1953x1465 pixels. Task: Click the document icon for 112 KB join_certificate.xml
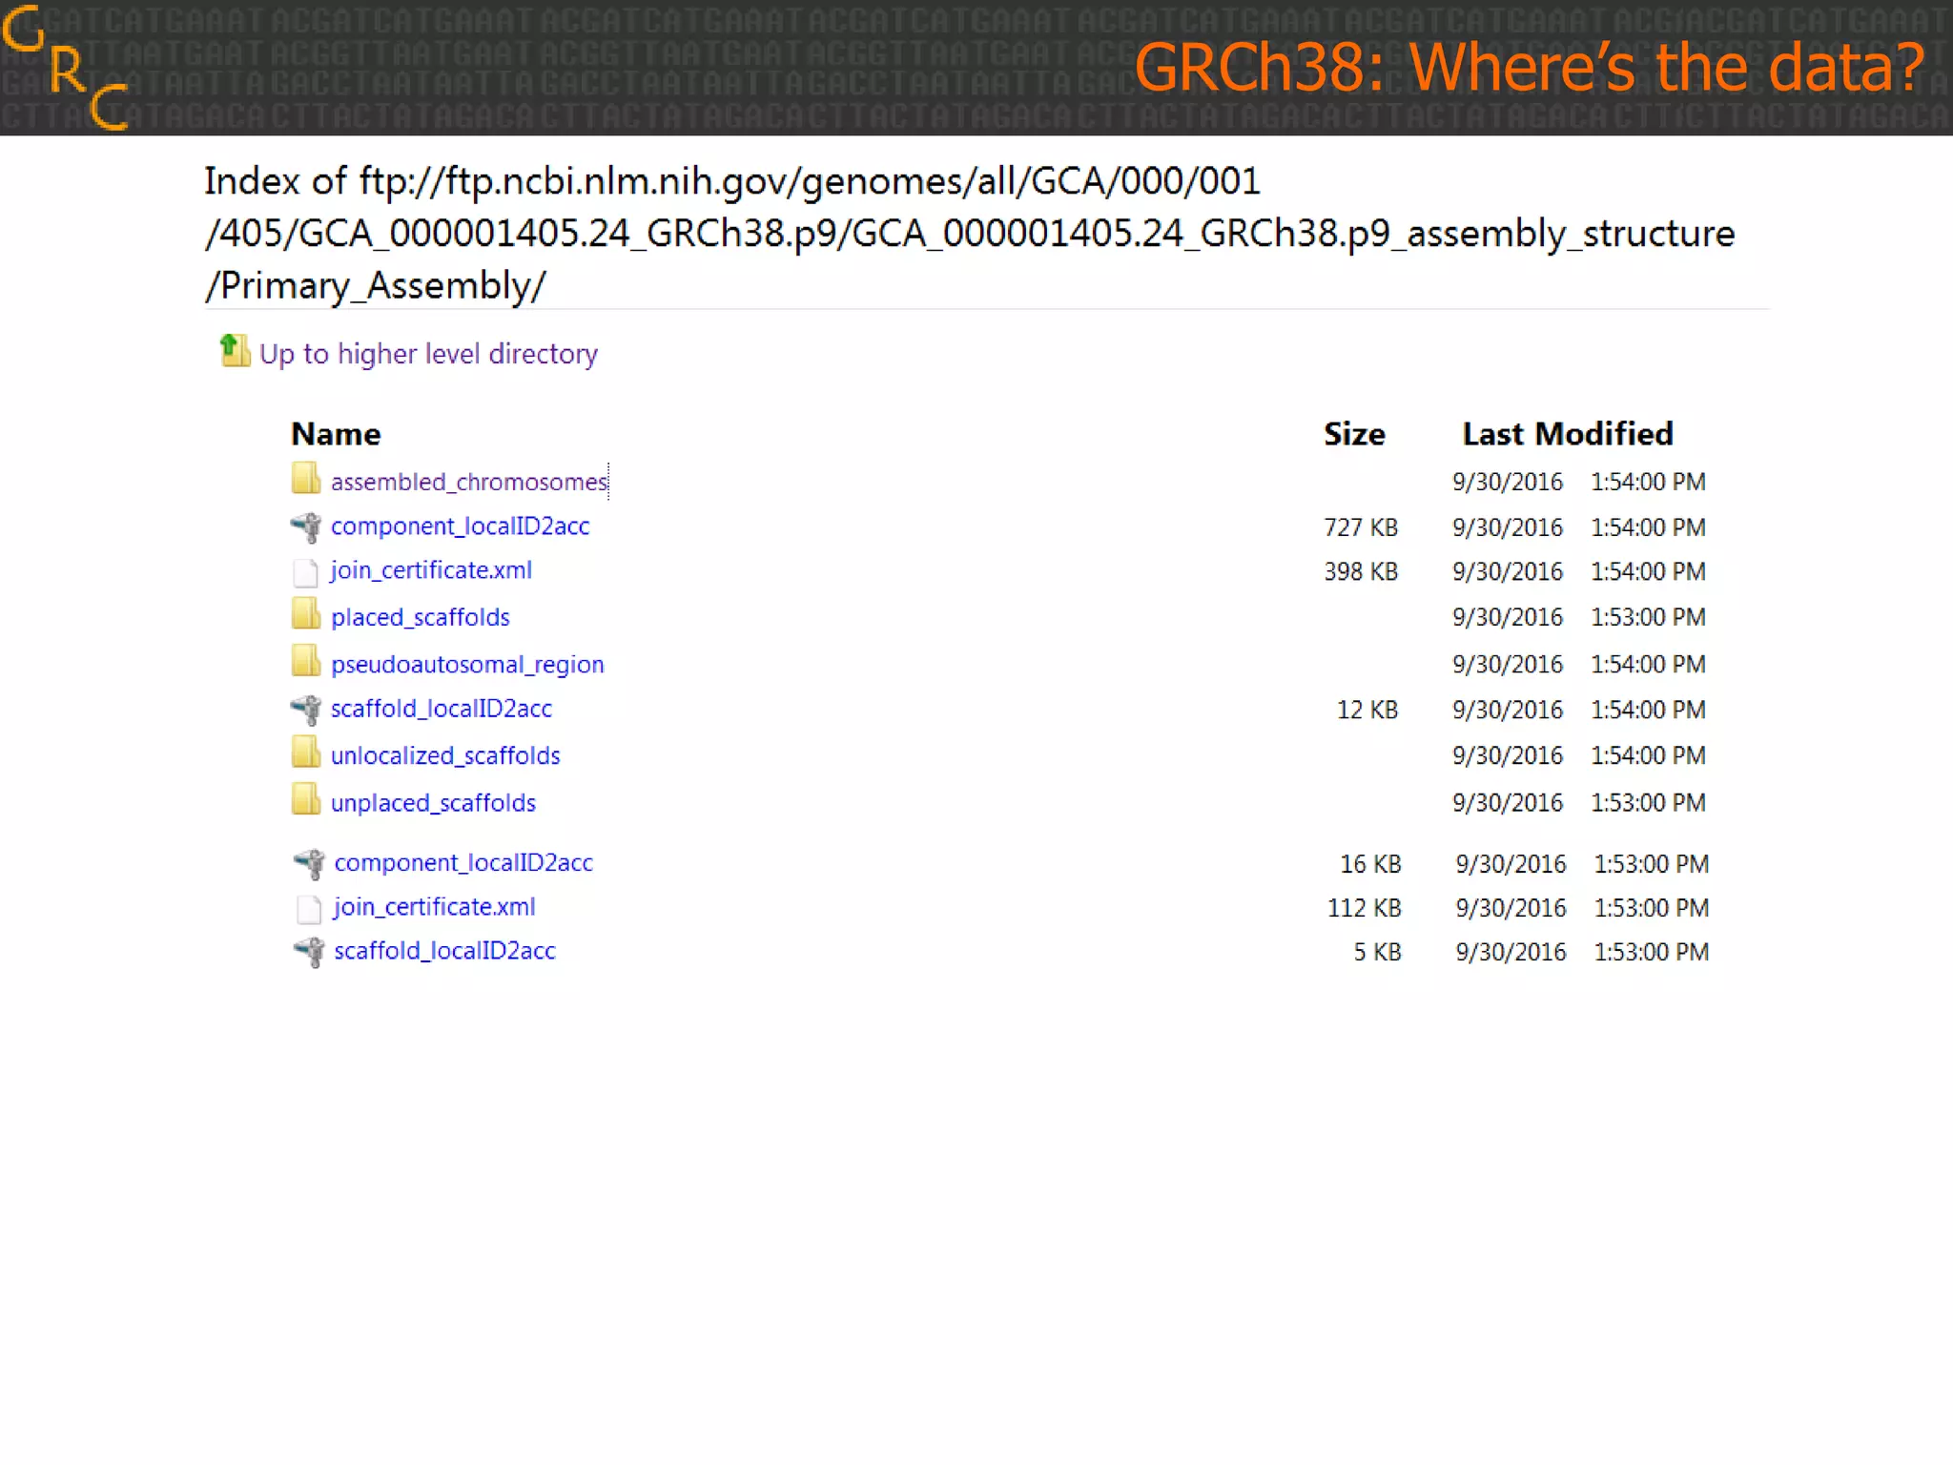click(309, 910)
